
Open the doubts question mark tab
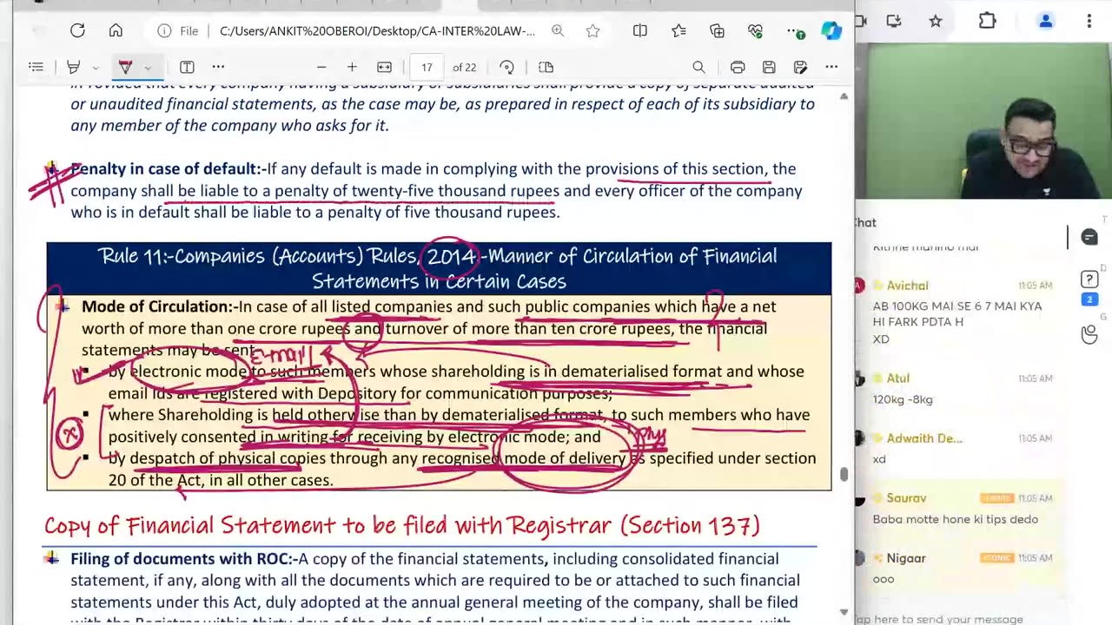click(x=1089, y=279)
